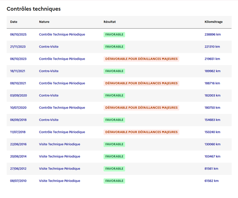Click 'Contre-Visite' on the 03/09/2020 row

coord(49,95)
